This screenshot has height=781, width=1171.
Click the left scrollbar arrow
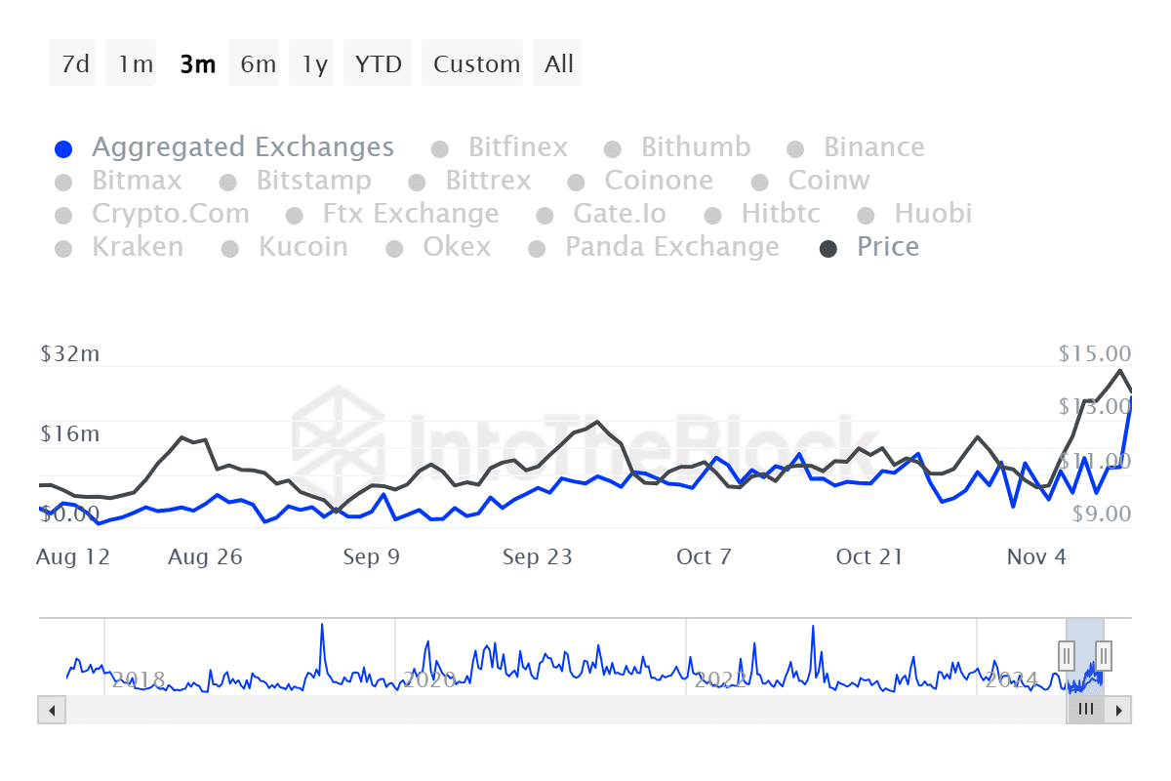point(51,710)
